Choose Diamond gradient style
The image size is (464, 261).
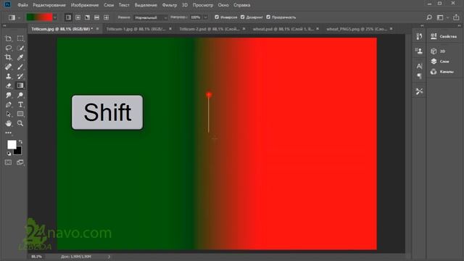tap(107, 17)
